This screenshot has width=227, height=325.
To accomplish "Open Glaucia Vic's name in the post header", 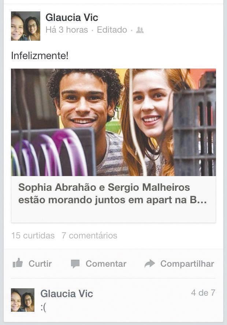I will pos(72,17).
